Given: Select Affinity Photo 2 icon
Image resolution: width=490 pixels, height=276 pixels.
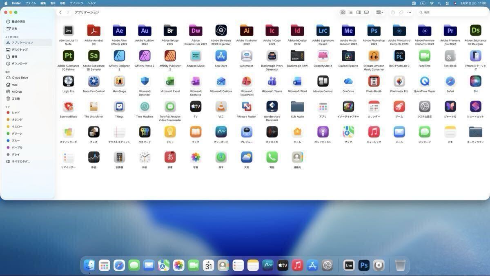Looking at the screenshot, I should pos(145,56).
